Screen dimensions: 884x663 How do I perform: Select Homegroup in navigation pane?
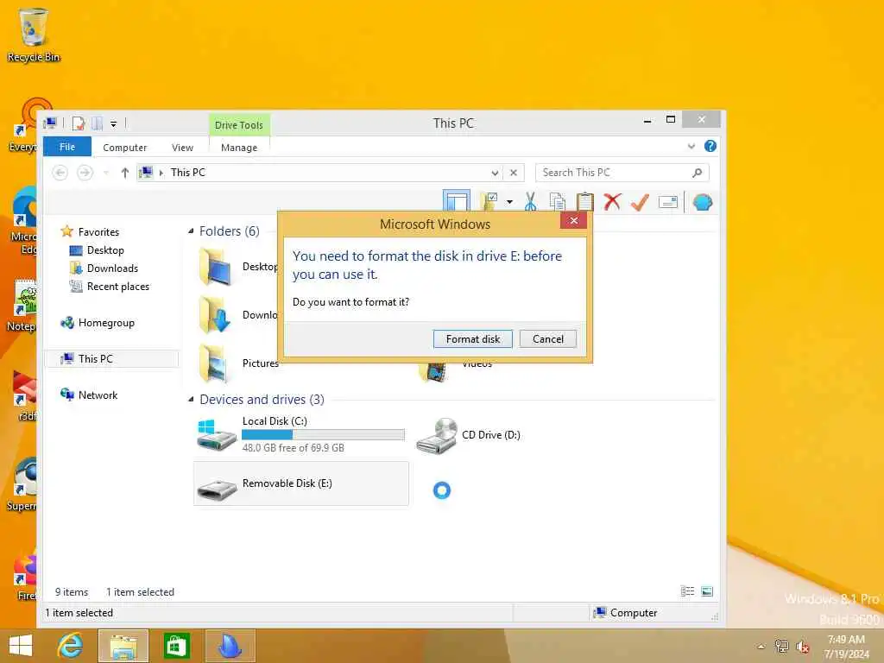pos(106,323)
